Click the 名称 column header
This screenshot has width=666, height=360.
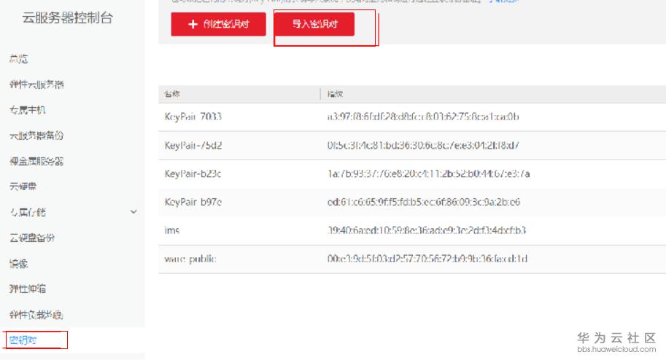171,94
